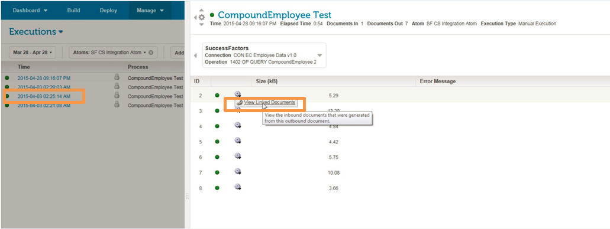
Task: Click the Size (kB) column header
Action: click(266, 81)
